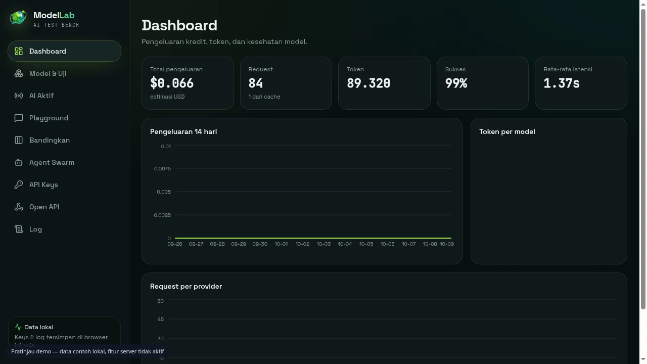Click the Data lokal card title
Image resolution: width=647 pixels, height=364 pixels.
39,327
